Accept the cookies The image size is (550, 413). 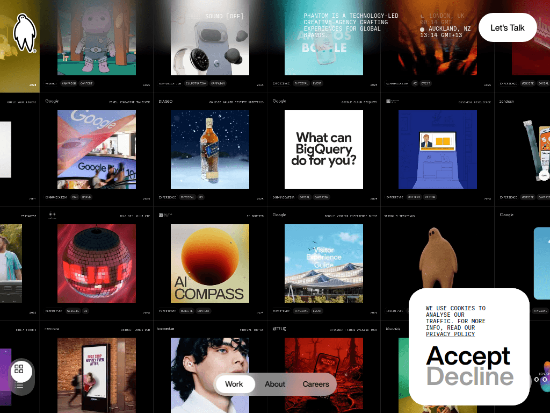click(468, 356)
